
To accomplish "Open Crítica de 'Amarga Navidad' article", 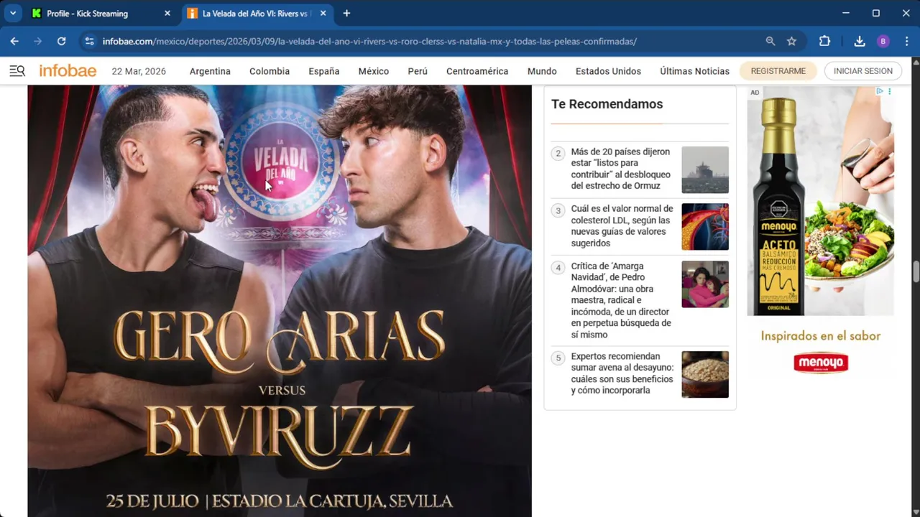I will click(x=622, y=300).
